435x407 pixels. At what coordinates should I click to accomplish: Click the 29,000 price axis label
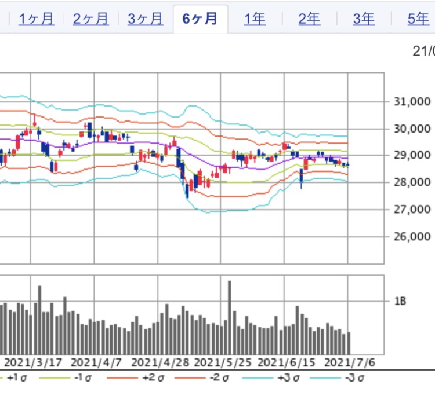point(412,155)
